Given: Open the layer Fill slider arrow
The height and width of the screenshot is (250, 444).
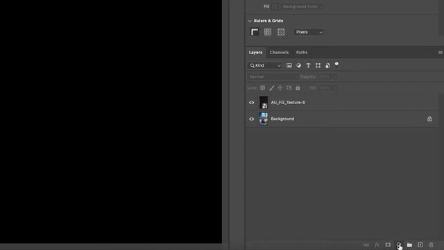Looking at the screenshot, I should (334, 88).
